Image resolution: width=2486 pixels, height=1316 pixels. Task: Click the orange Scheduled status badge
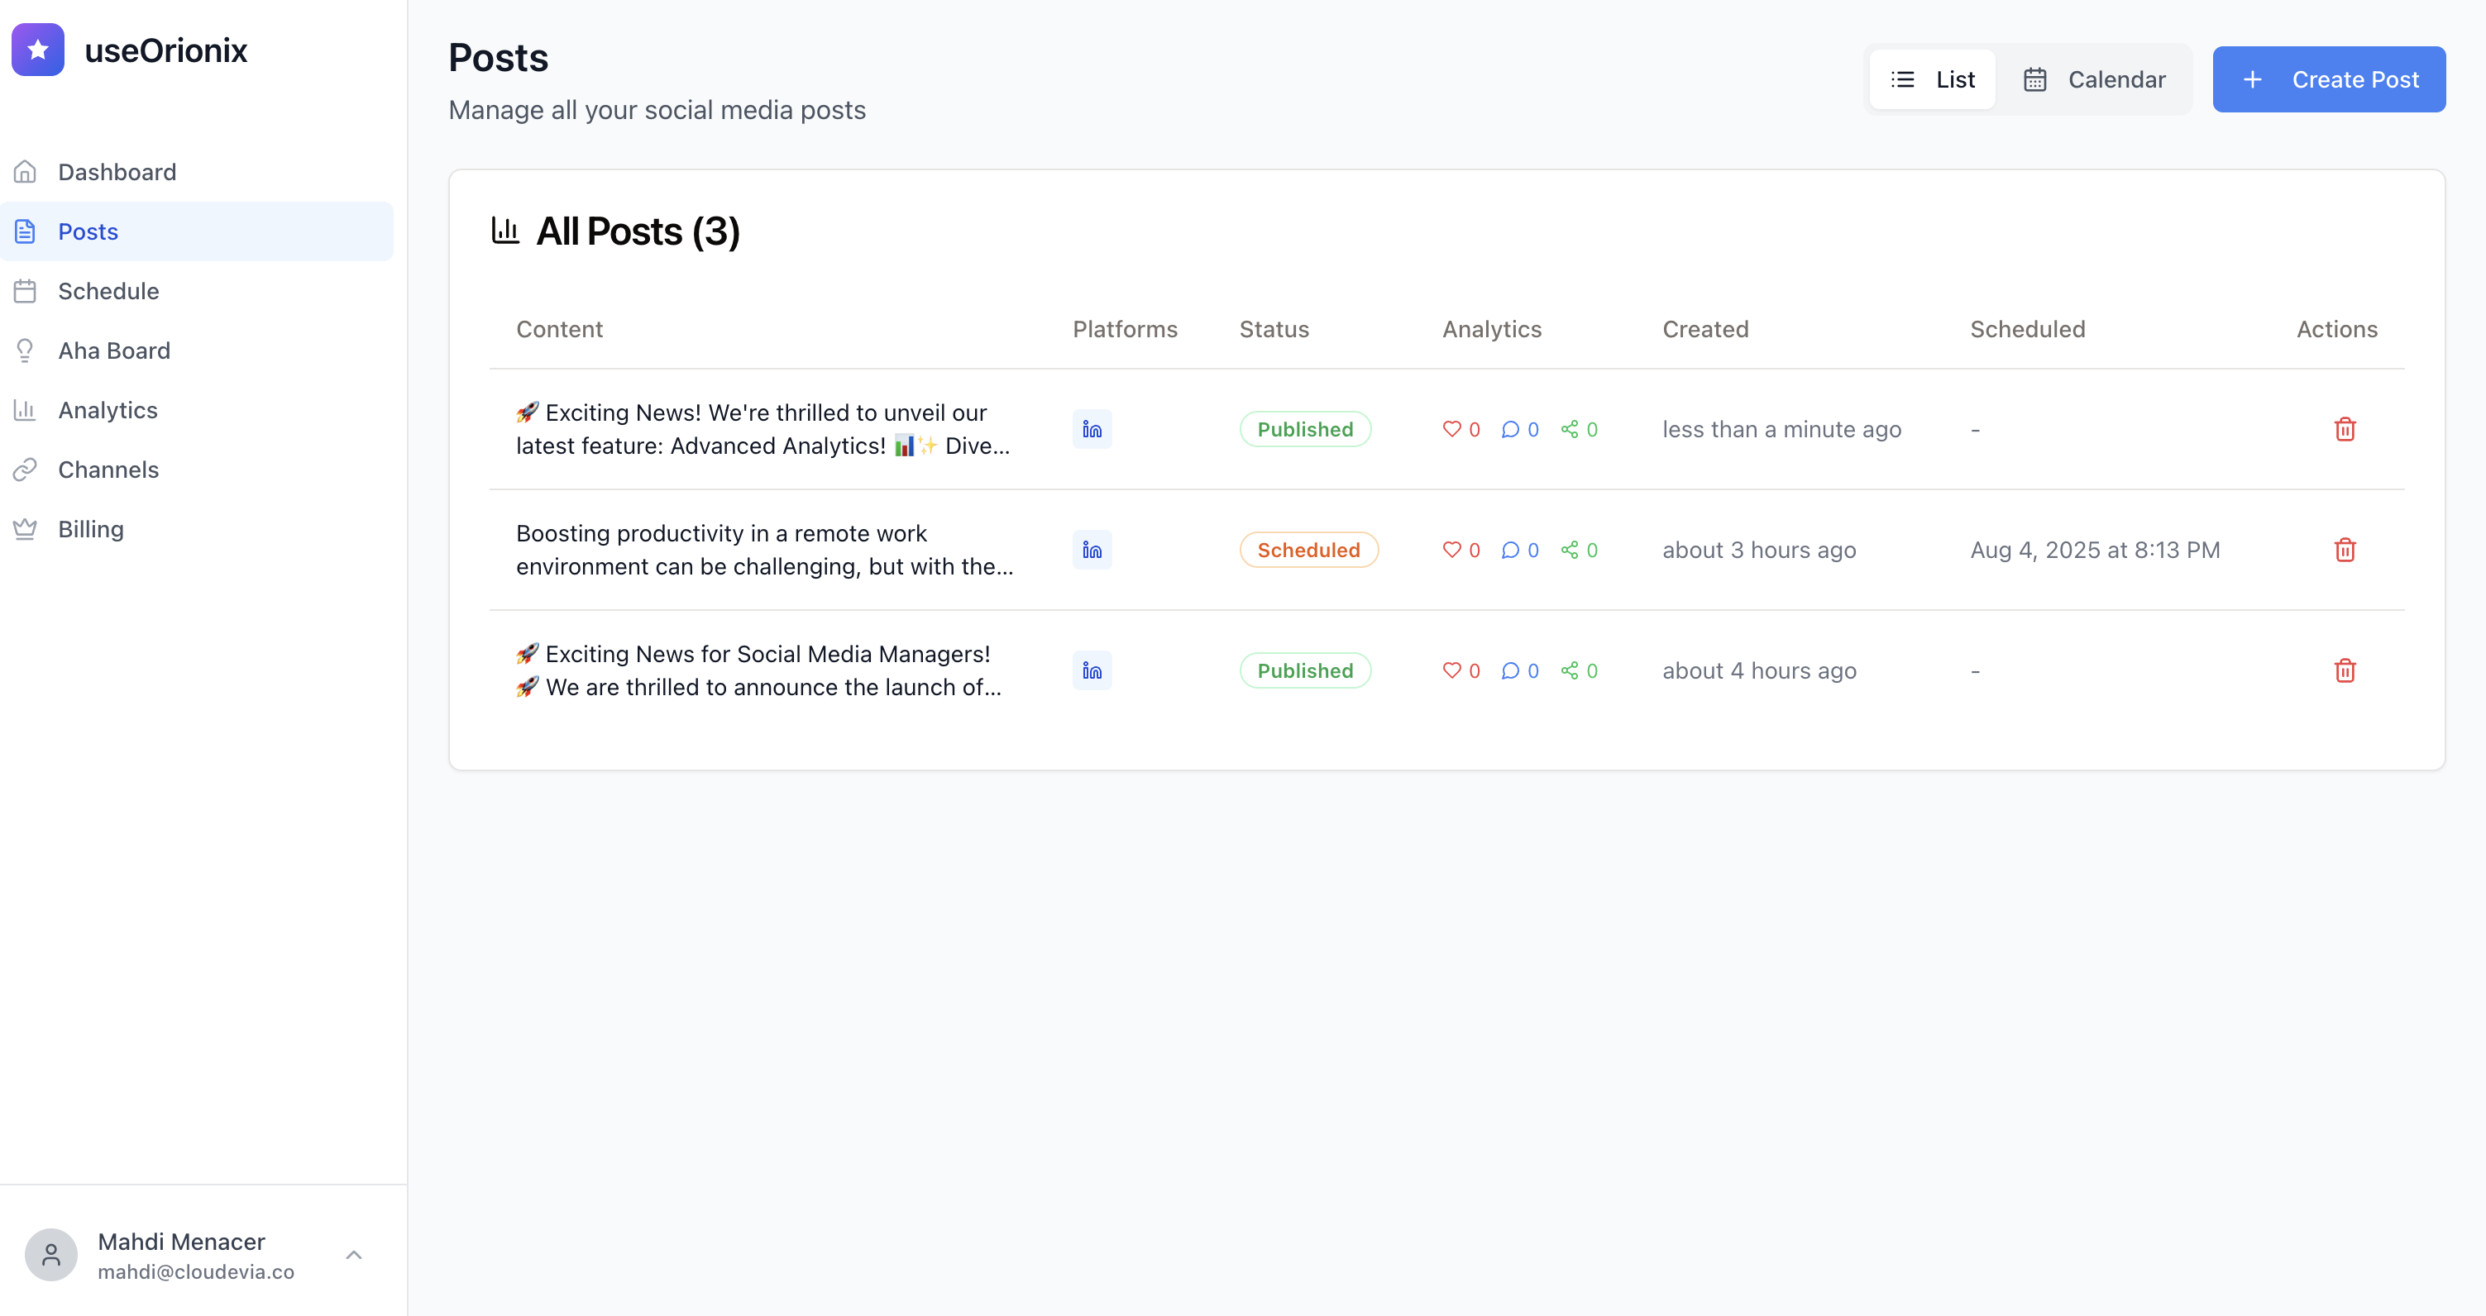[x=1308, y=550]
